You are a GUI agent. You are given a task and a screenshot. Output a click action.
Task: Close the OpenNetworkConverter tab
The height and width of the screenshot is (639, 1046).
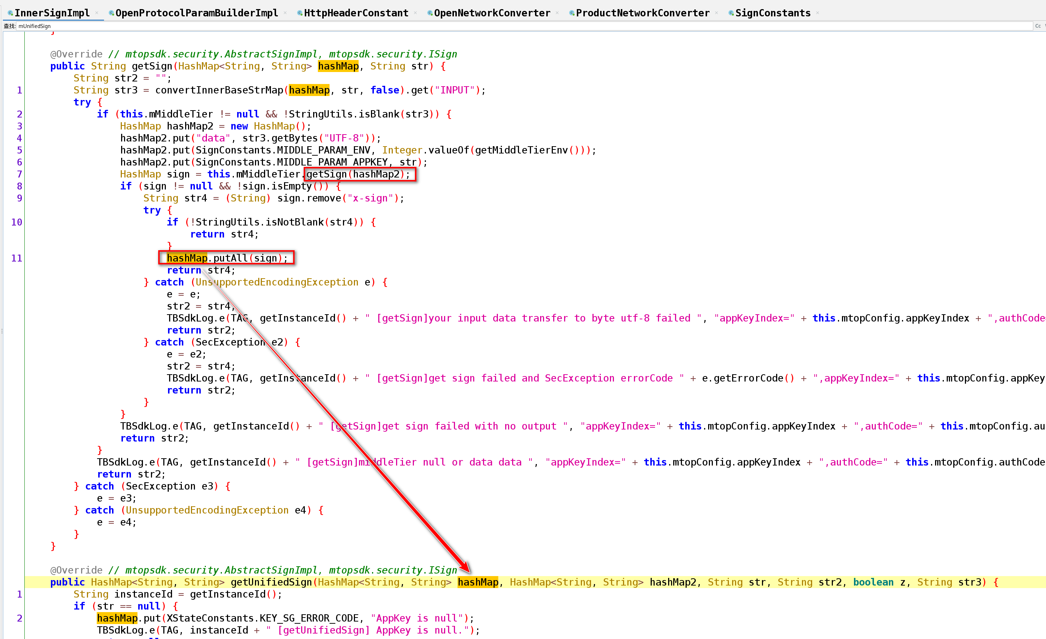(557, 13)
